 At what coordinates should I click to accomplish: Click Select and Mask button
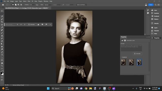pyautogui.click(x=81, y=5)
